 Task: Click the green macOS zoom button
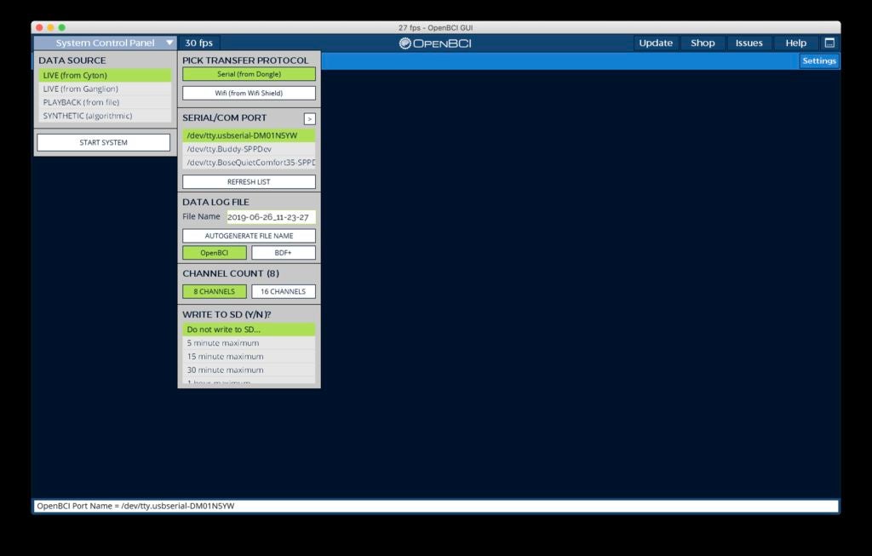(61, 27)
